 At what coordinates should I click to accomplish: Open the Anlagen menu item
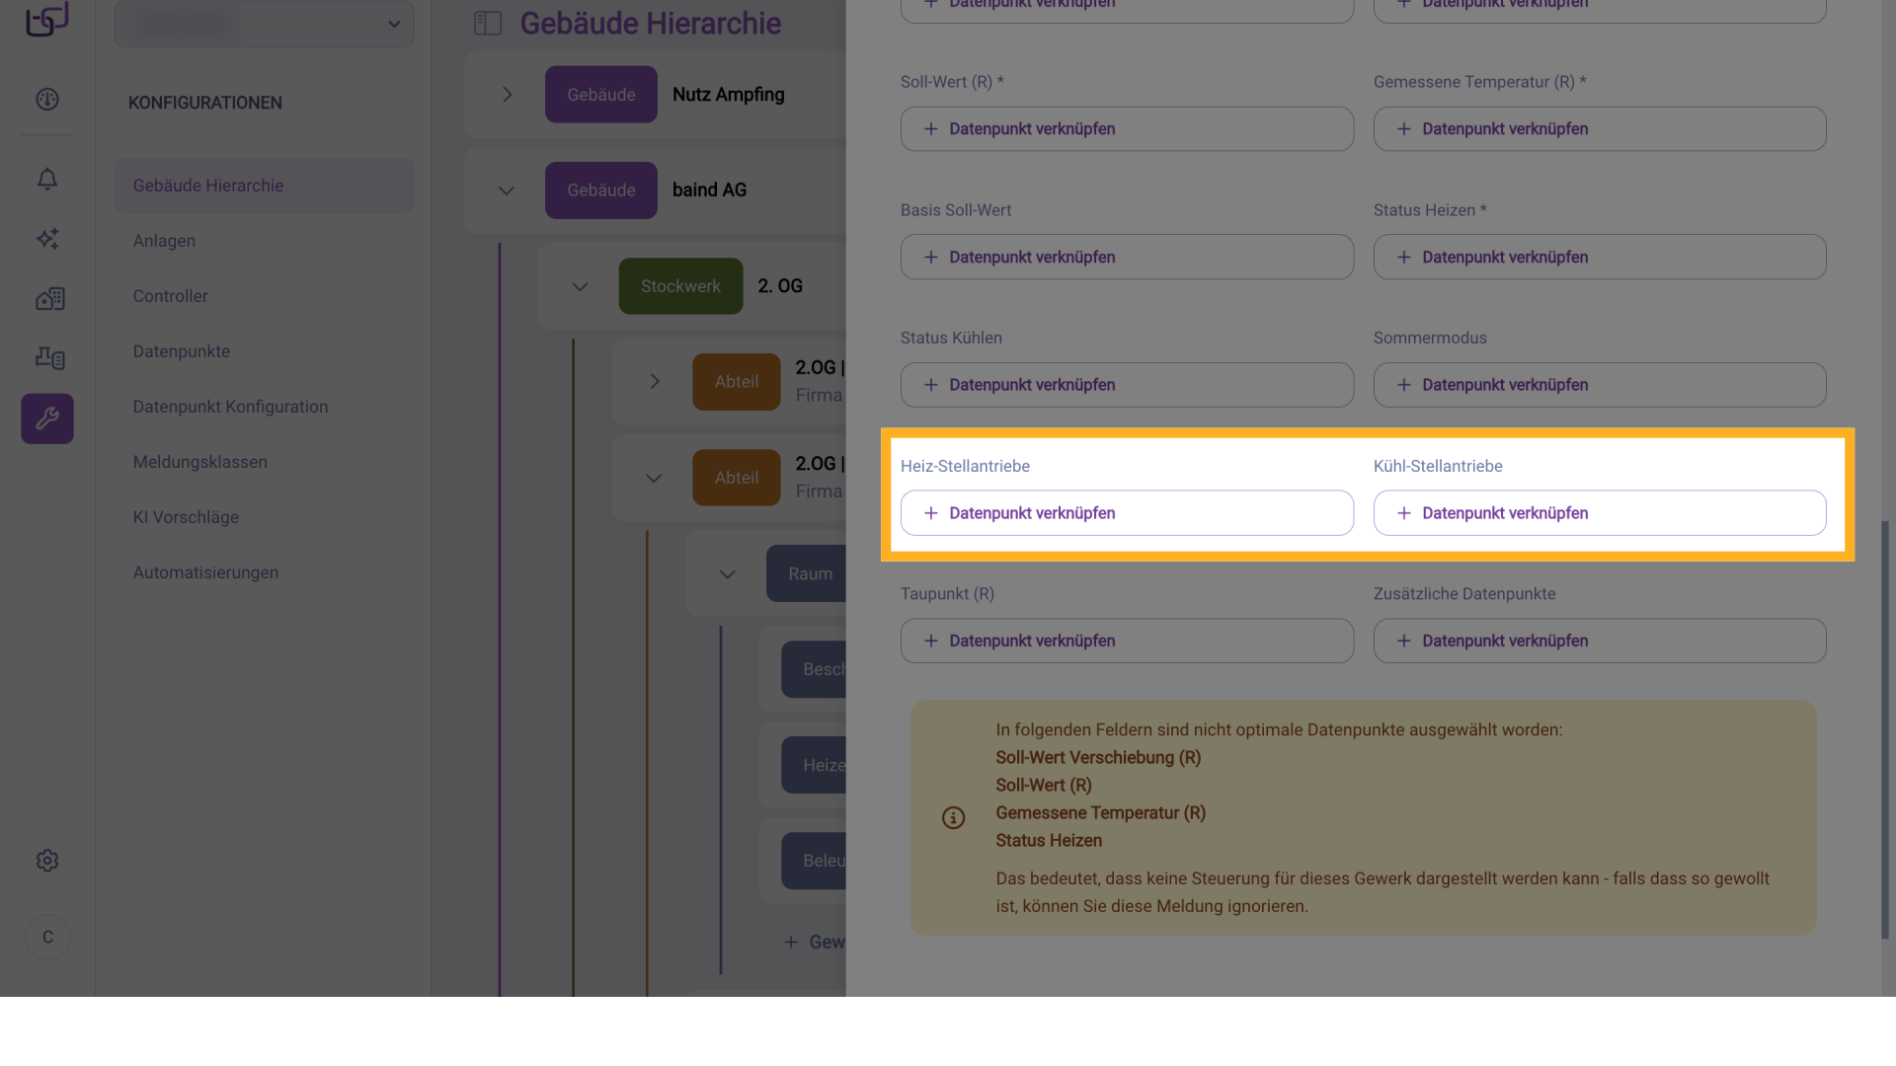tap(164, 241)
